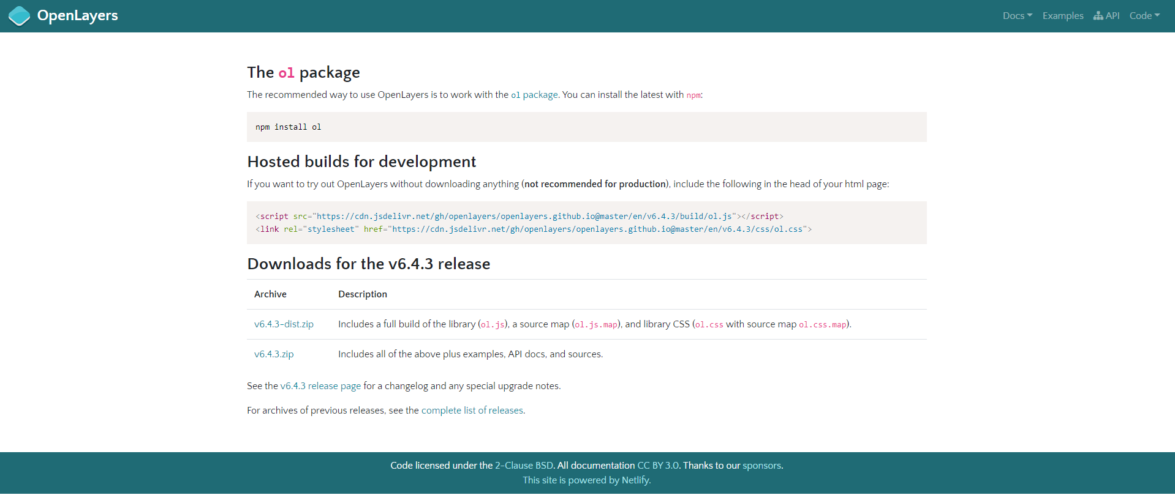Open the complete list of releases
1175x495 pixels.
pos(473,411)
